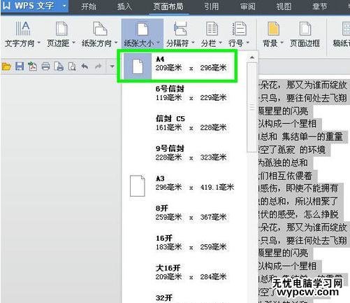350x303 pixels.
Task: Click the undo arrow icon
Action: 85,66
